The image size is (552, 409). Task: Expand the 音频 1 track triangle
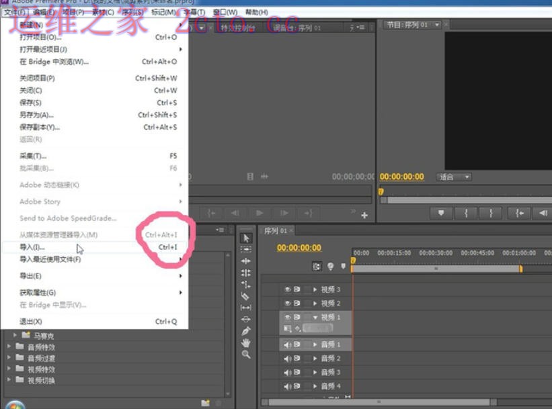(x=315, y=345)
